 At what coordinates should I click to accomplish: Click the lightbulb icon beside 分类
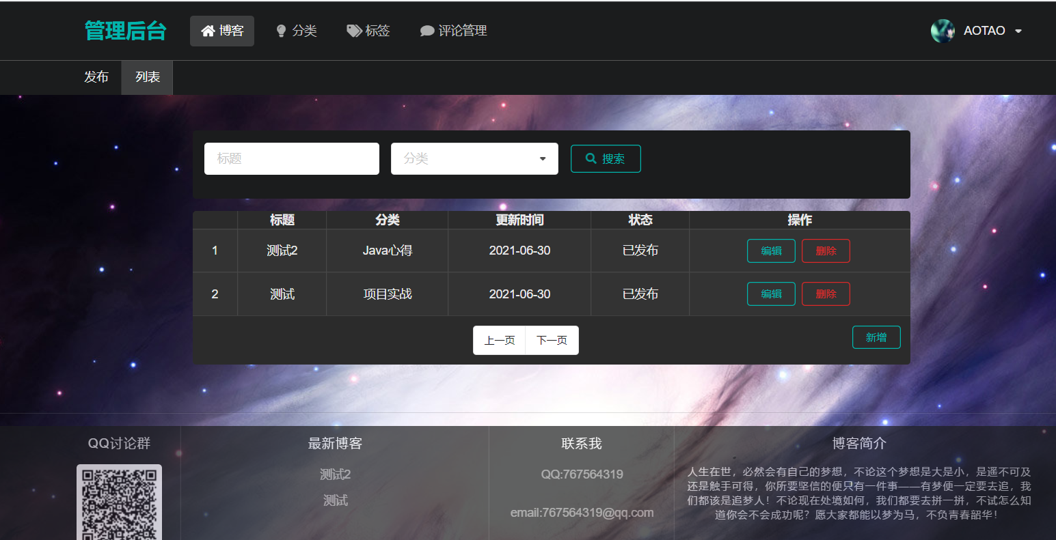(x=281, y=31)
